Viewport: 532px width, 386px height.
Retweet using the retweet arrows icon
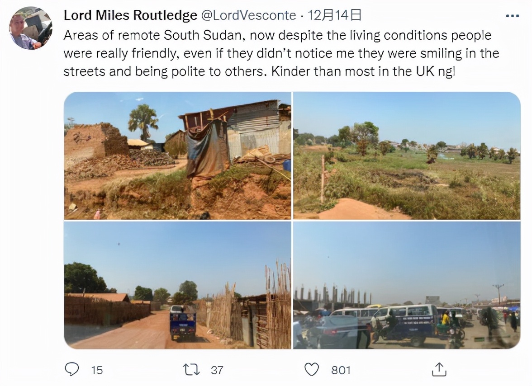190,370
